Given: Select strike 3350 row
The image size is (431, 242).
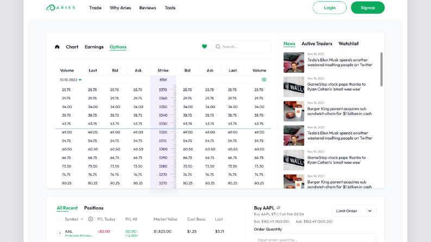Looking at the screenshot, I should point(163,107).
